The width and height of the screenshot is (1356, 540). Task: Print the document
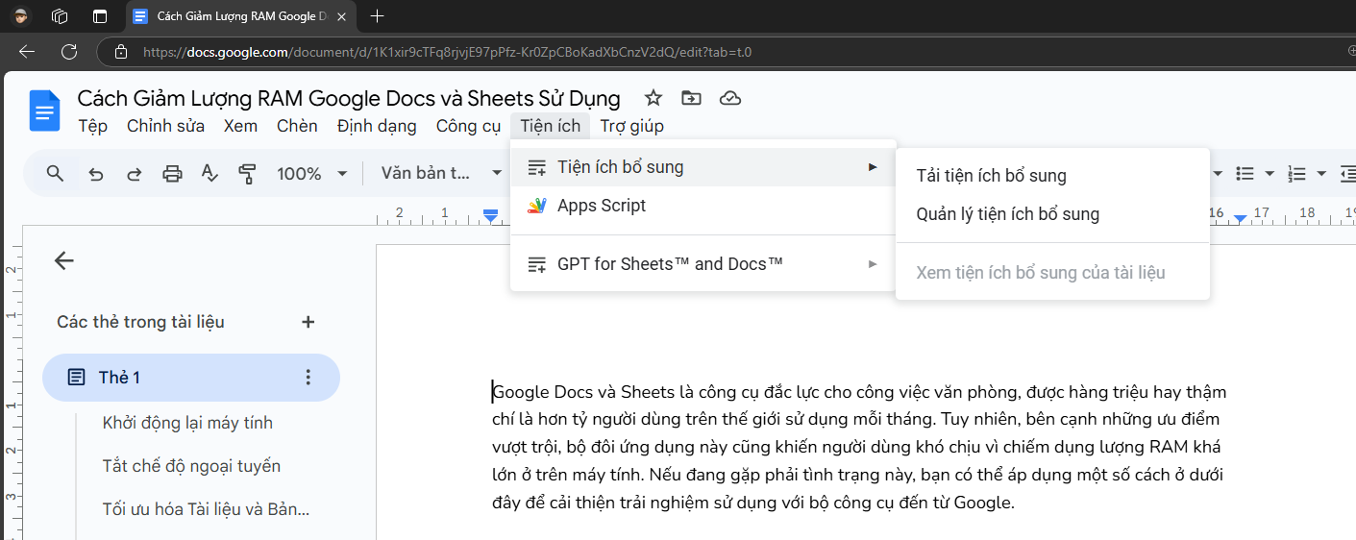pyautogui.click(x=172, y=174)
